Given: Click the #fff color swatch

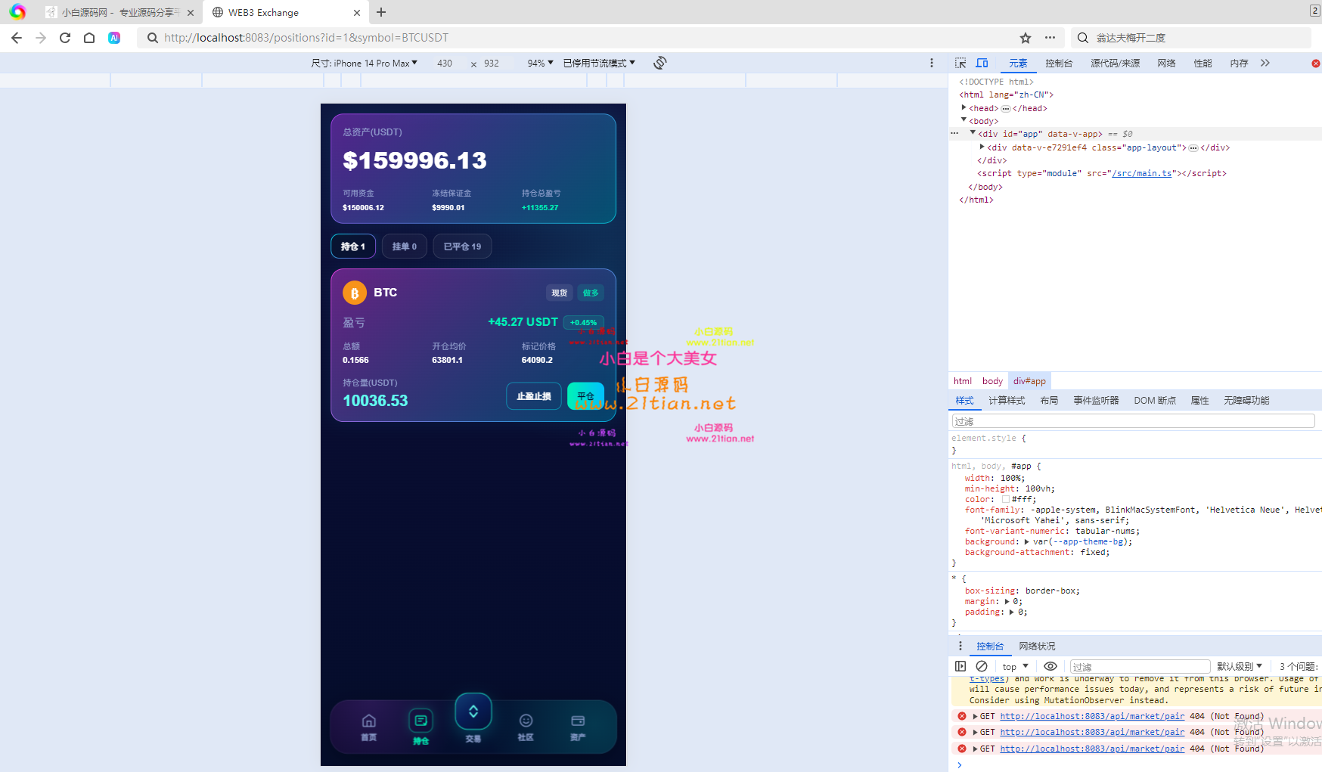Looking at the screenshot, I should [x=1006, y=499].
